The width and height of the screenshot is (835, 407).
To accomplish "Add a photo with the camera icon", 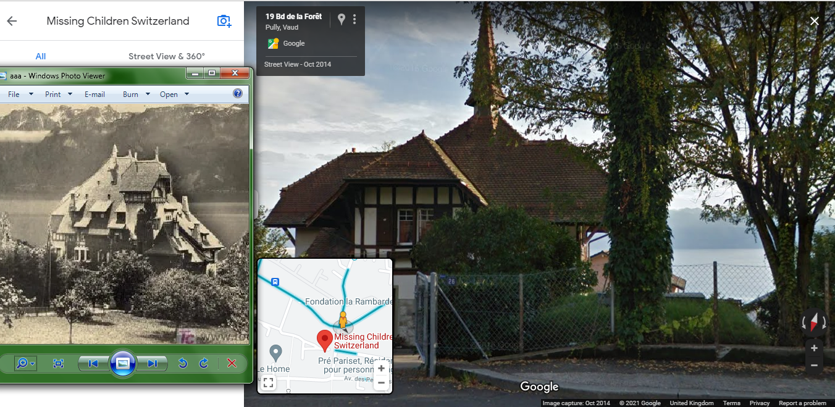I will click(224, 21).
